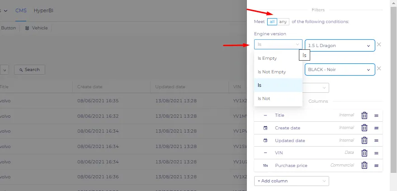This screenshot has width=397, height=191.
Task: Click the Engine version filter label
Action: (270, 34)
